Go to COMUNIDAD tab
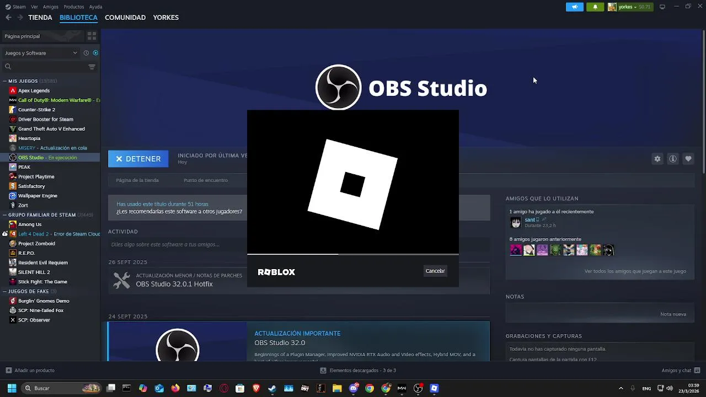This screenshot has height=397, width=706. (125, 18)
